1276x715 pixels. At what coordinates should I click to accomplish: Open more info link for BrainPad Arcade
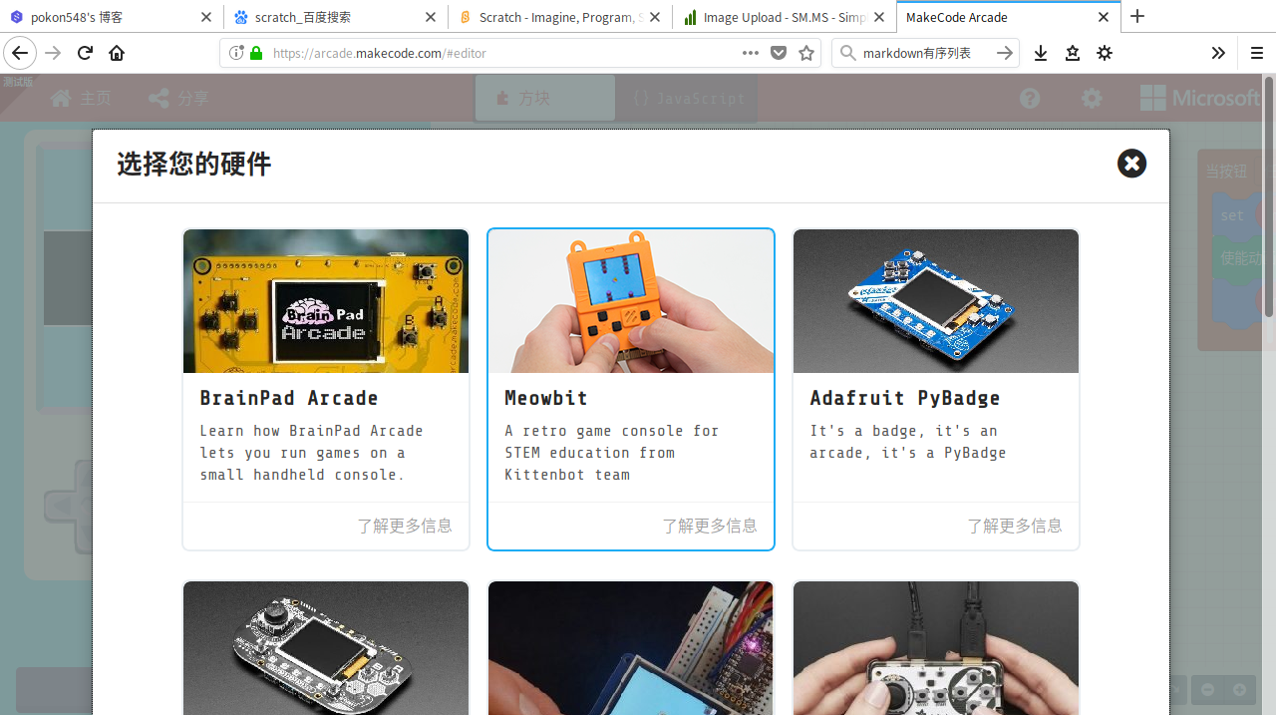coord(405,526)
